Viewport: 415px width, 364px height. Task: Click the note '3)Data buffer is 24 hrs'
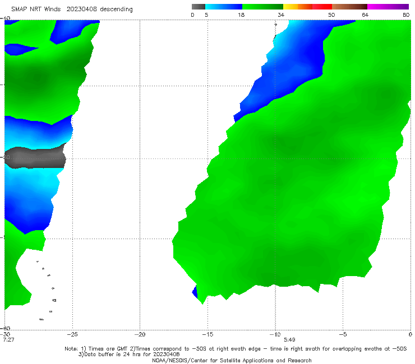click(x=129, y=354)
